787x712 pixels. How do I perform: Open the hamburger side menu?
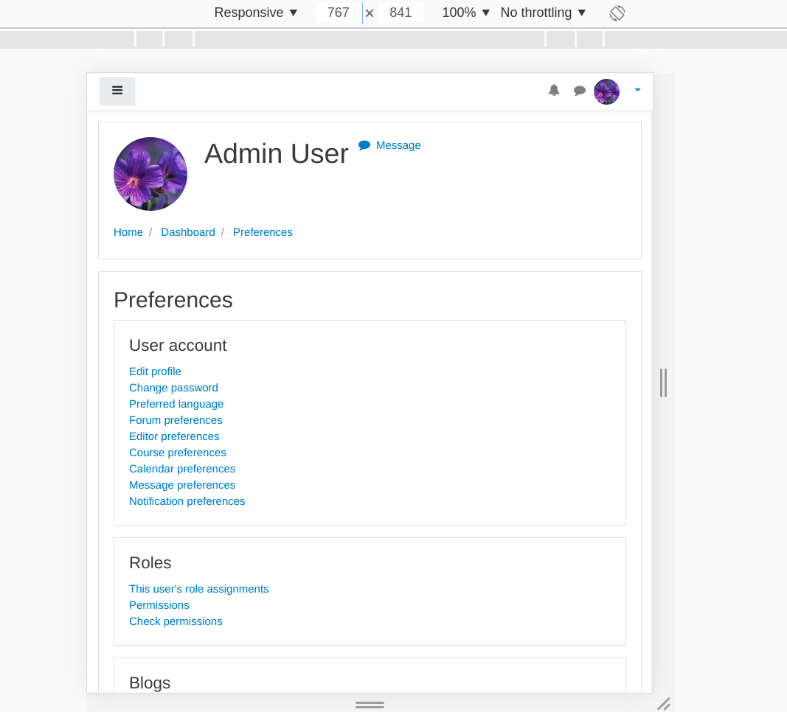pyautogui.click(x=117, y=91)
